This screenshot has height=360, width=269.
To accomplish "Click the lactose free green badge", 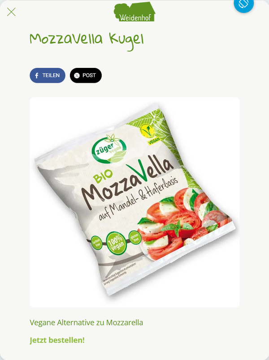I will [x=96, y=242].
